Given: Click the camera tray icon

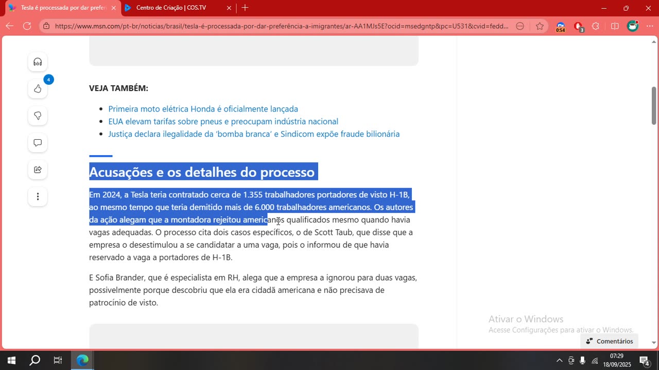Looking at the screenshot, I should (x=571, y=360).
